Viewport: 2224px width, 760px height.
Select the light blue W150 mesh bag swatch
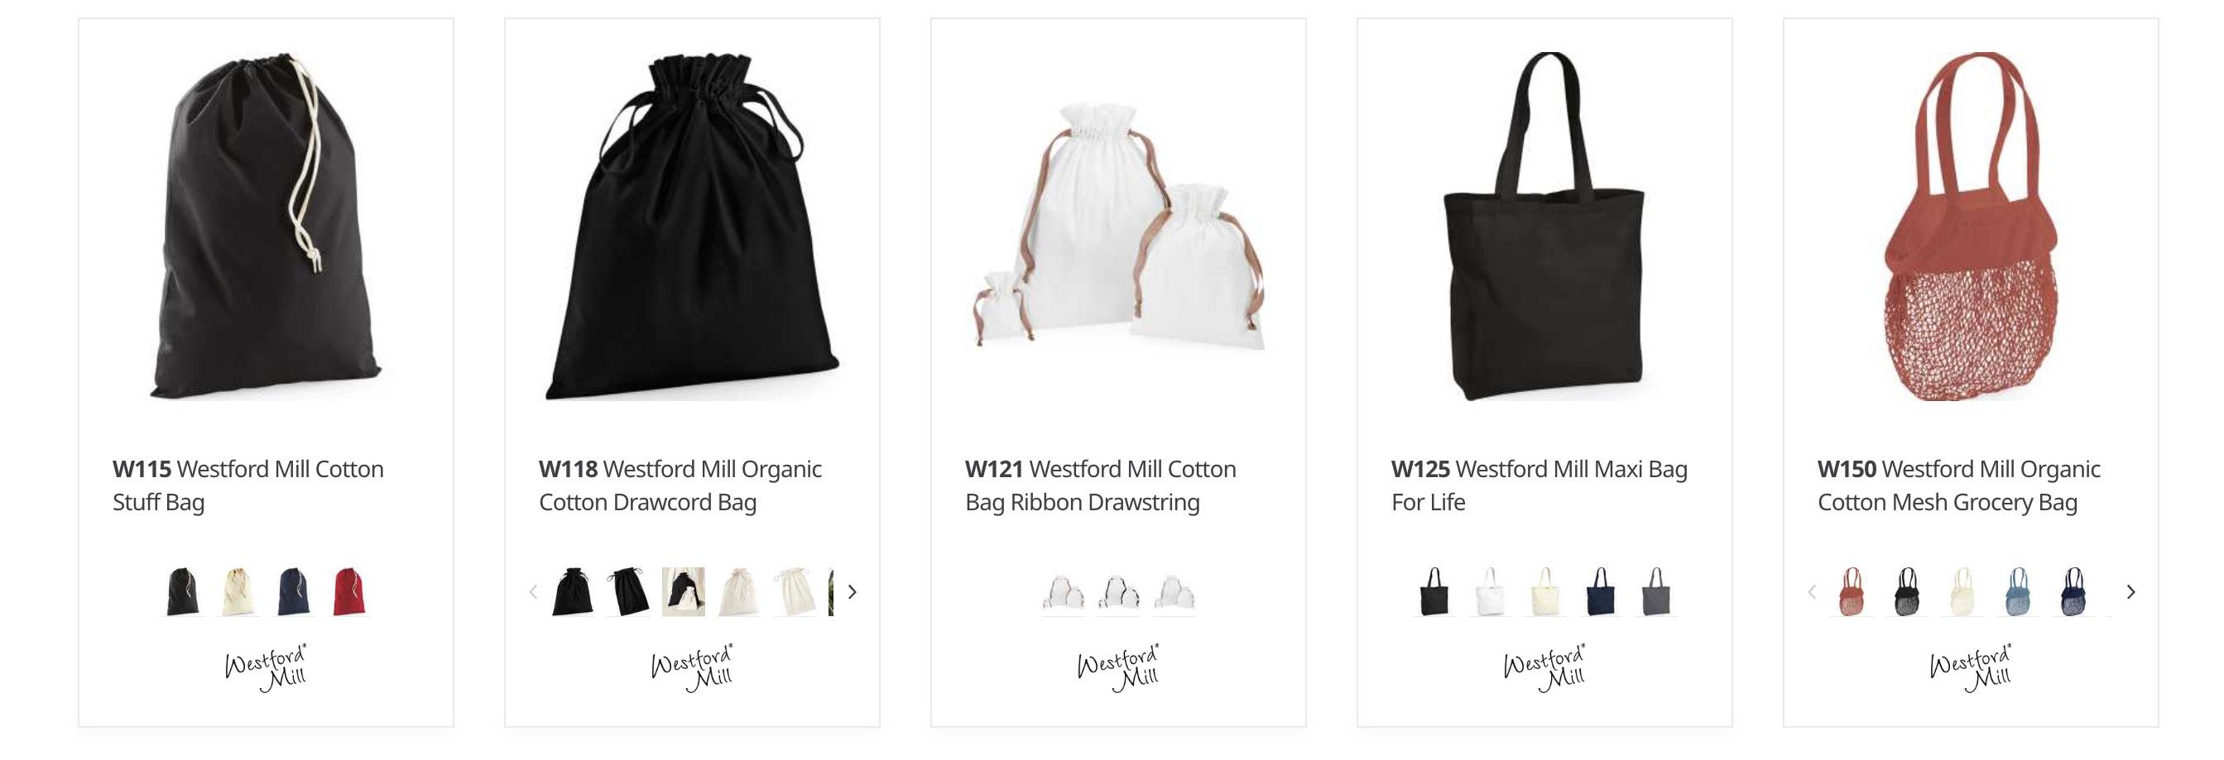2018,592
